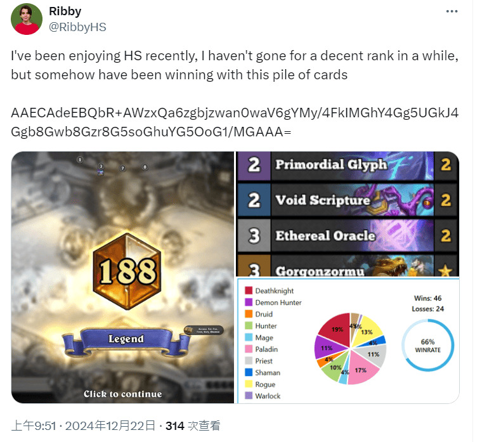
Task: Click the post timestamp 2024年12月22日
Action: pos(110,426)
